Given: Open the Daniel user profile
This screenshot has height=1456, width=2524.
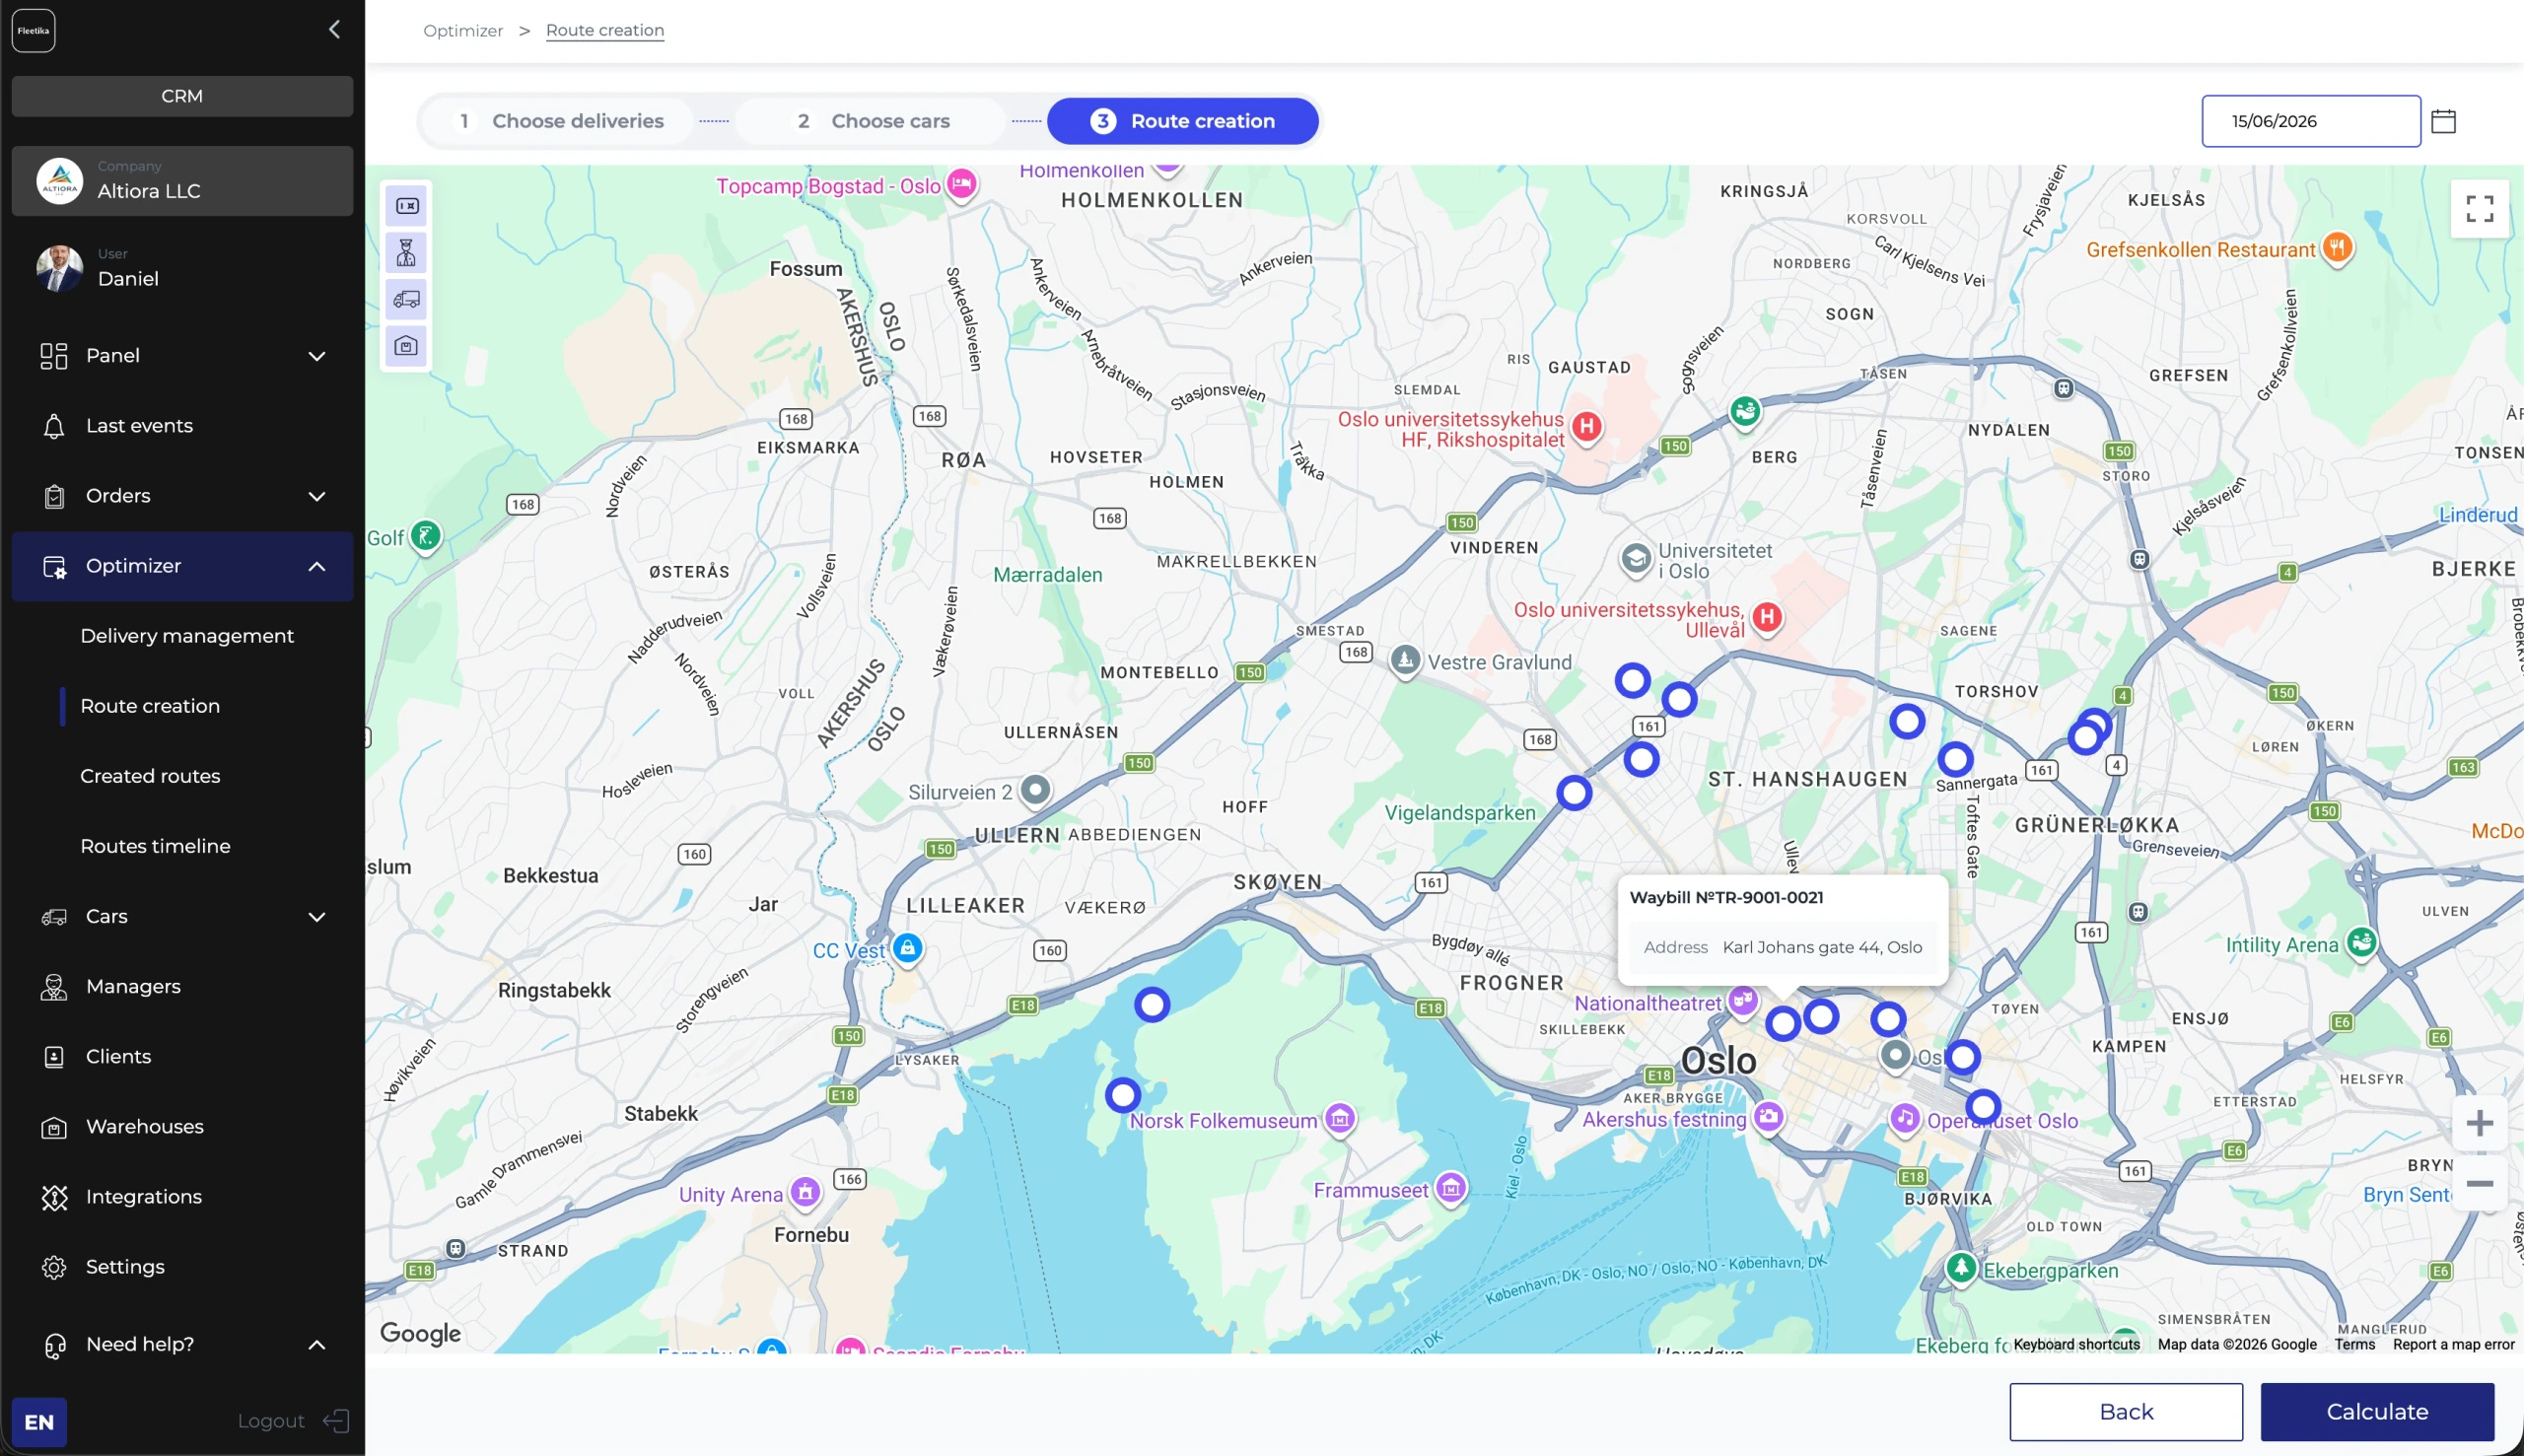Looking at the screenshot, I should pos(182,268).
